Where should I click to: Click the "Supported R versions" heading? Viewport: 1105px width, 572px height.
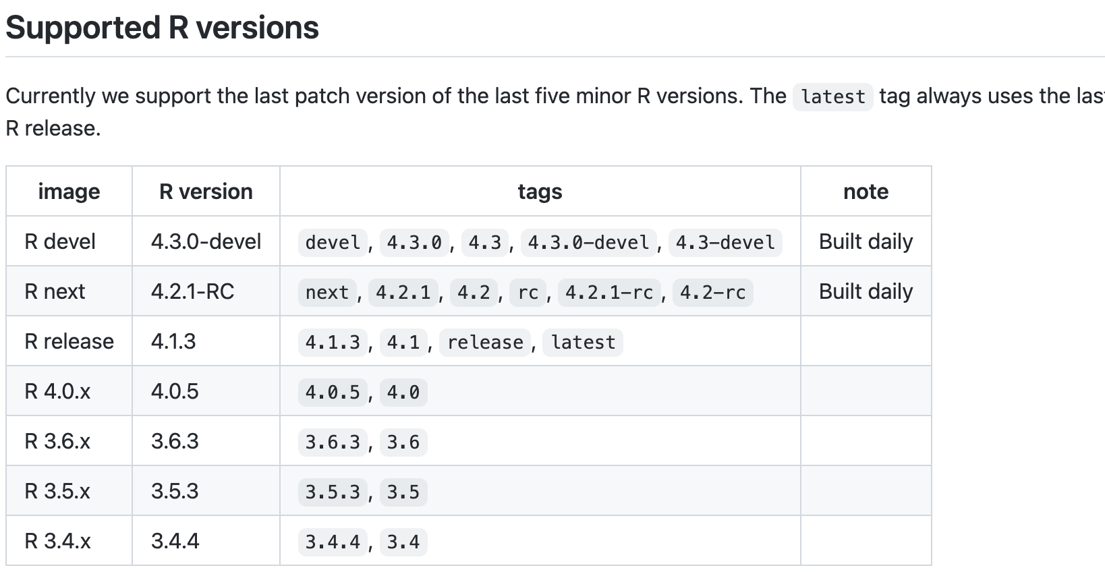point(162,28)
